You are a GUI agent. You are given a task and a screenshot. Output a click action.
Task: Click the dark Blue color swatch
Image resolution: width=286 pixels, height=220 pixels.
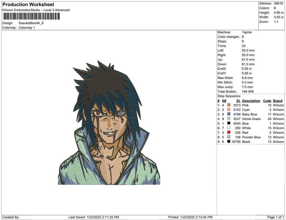pyautogui.click(x=229, y=123)
